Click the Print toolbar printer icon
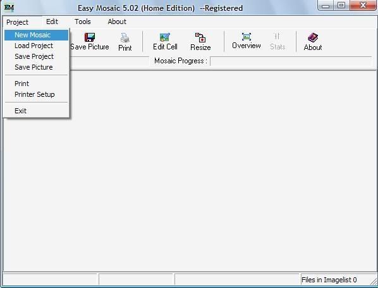The width and height of the screenshot is (378, 288). pyautogui.click(x=125, y=38)
